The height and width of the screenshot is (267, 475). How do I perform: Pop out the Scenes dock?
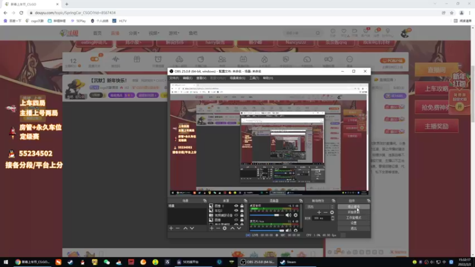pyautogui.click(x=205, y=201)
